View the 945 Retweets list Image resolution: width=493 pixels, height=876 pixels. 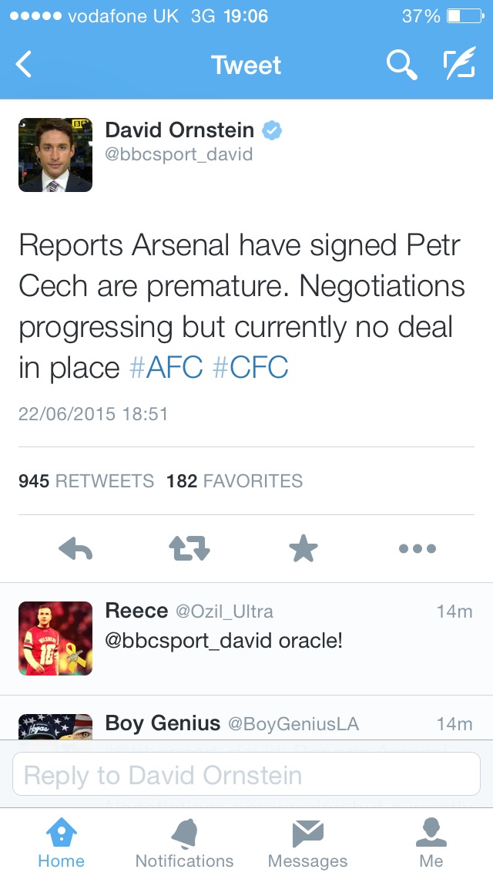tap(86, 481)
